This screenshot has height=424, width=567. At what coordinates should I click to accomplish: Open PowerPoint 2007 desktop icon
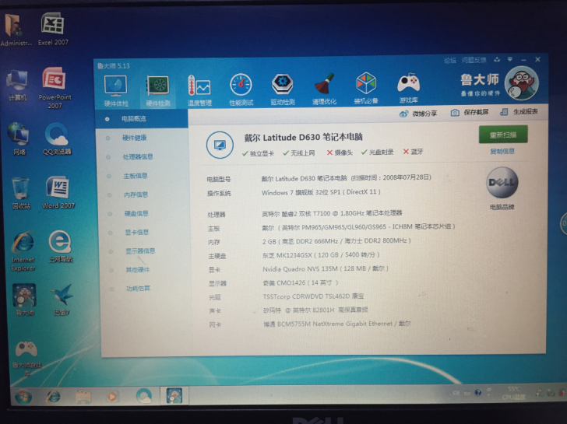coord(55,88)
